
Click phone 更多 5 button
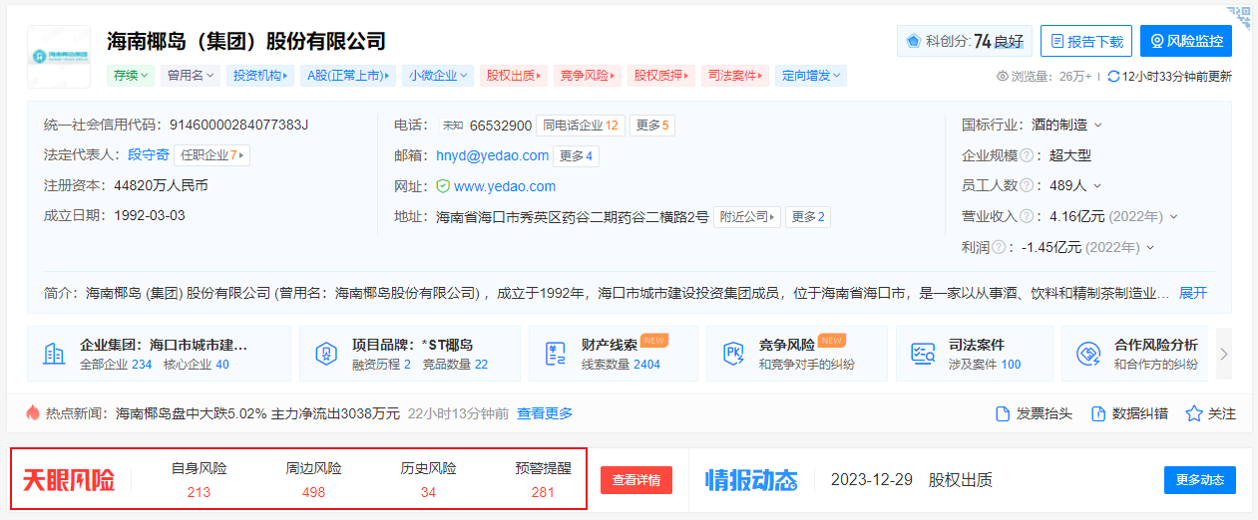pyautogui.click(x=653, y=126)
